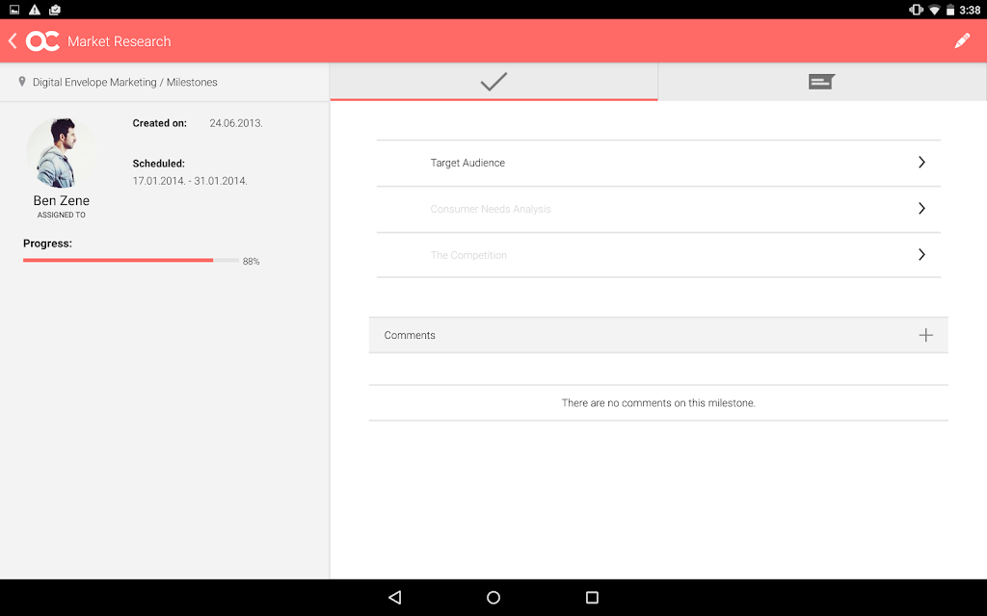Select the Consumer Needs Analysis item
The width and height of the screenshot is (987, 616).
pyautogui.click(x=658, y=209)
